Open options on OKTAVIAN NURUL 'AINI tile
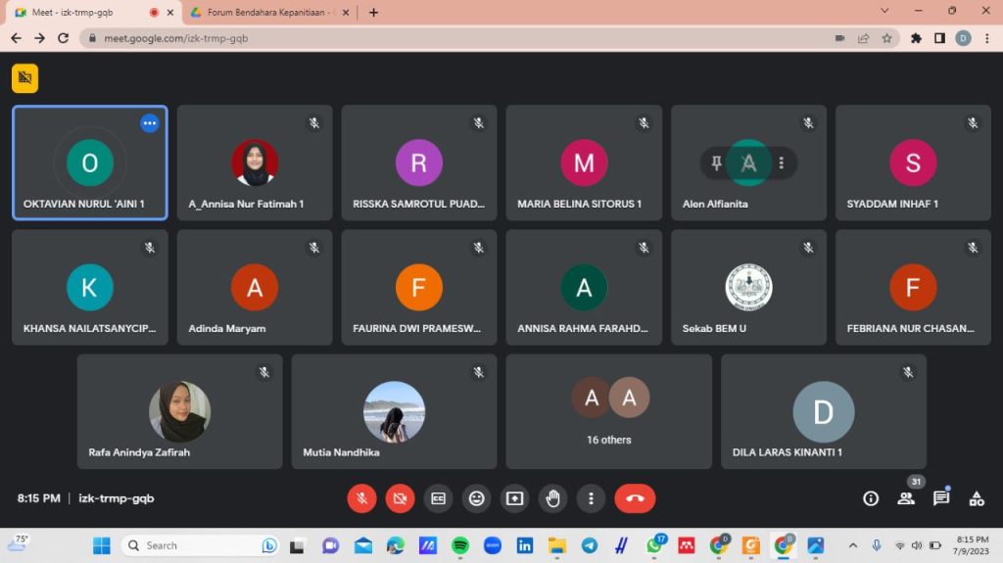The width and height of the screenshot is (1003, 563). (149, 123)
